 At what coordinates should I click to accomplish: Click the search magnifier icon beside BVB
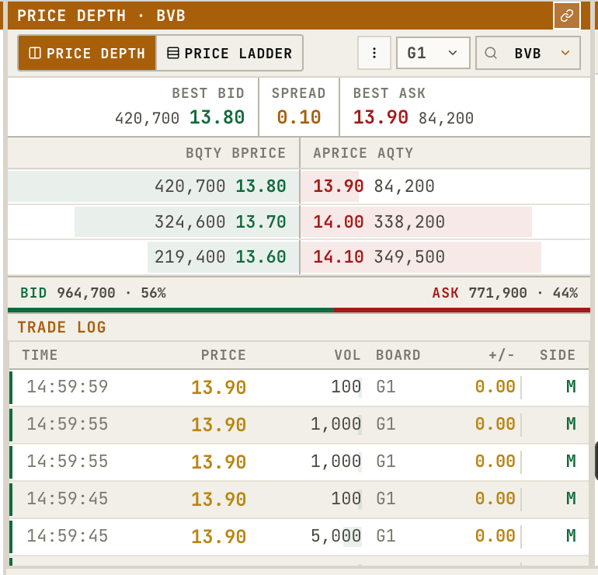coord(491,53)
